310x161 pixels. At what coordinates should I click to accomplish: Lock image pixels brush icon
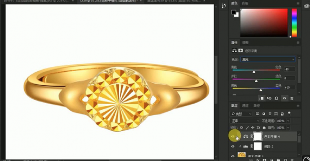(247, 128)
